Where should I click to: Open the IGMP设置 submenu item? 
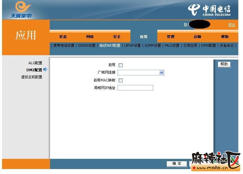click(153, 46)
